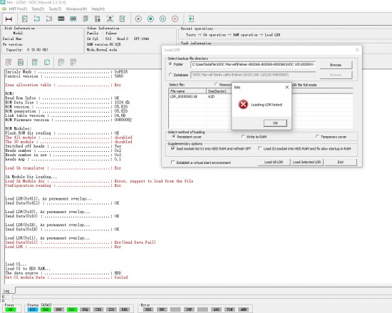Click the copy log icon above log
392x313 pixels.
point(47,62)
